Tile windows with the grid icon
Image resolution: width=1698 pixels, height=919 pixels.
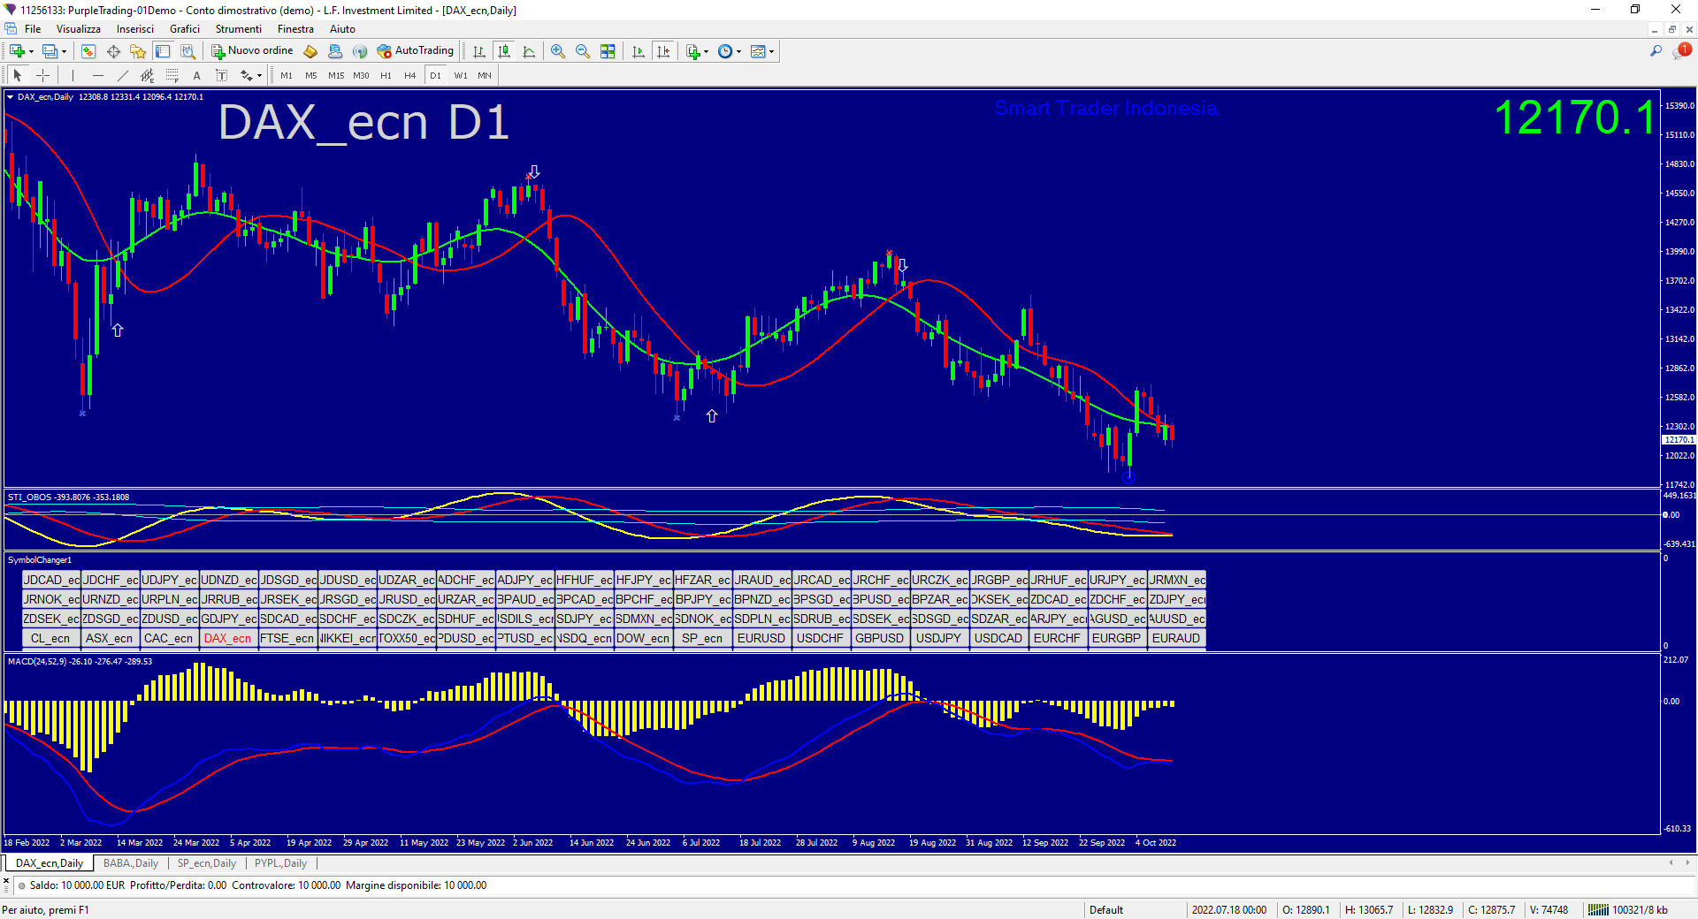coord(608,51)
